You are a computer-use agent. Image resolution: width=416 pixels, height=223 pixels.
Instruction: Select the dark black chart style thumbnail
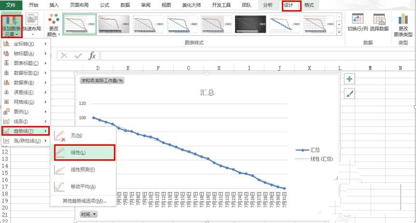250,24
